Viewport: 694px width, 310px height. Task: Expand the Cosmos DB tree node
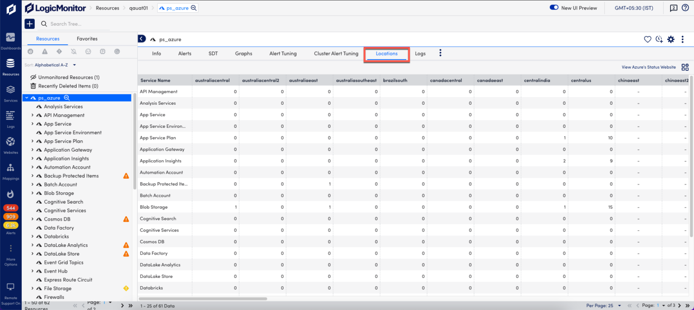(x=33, y=219)
